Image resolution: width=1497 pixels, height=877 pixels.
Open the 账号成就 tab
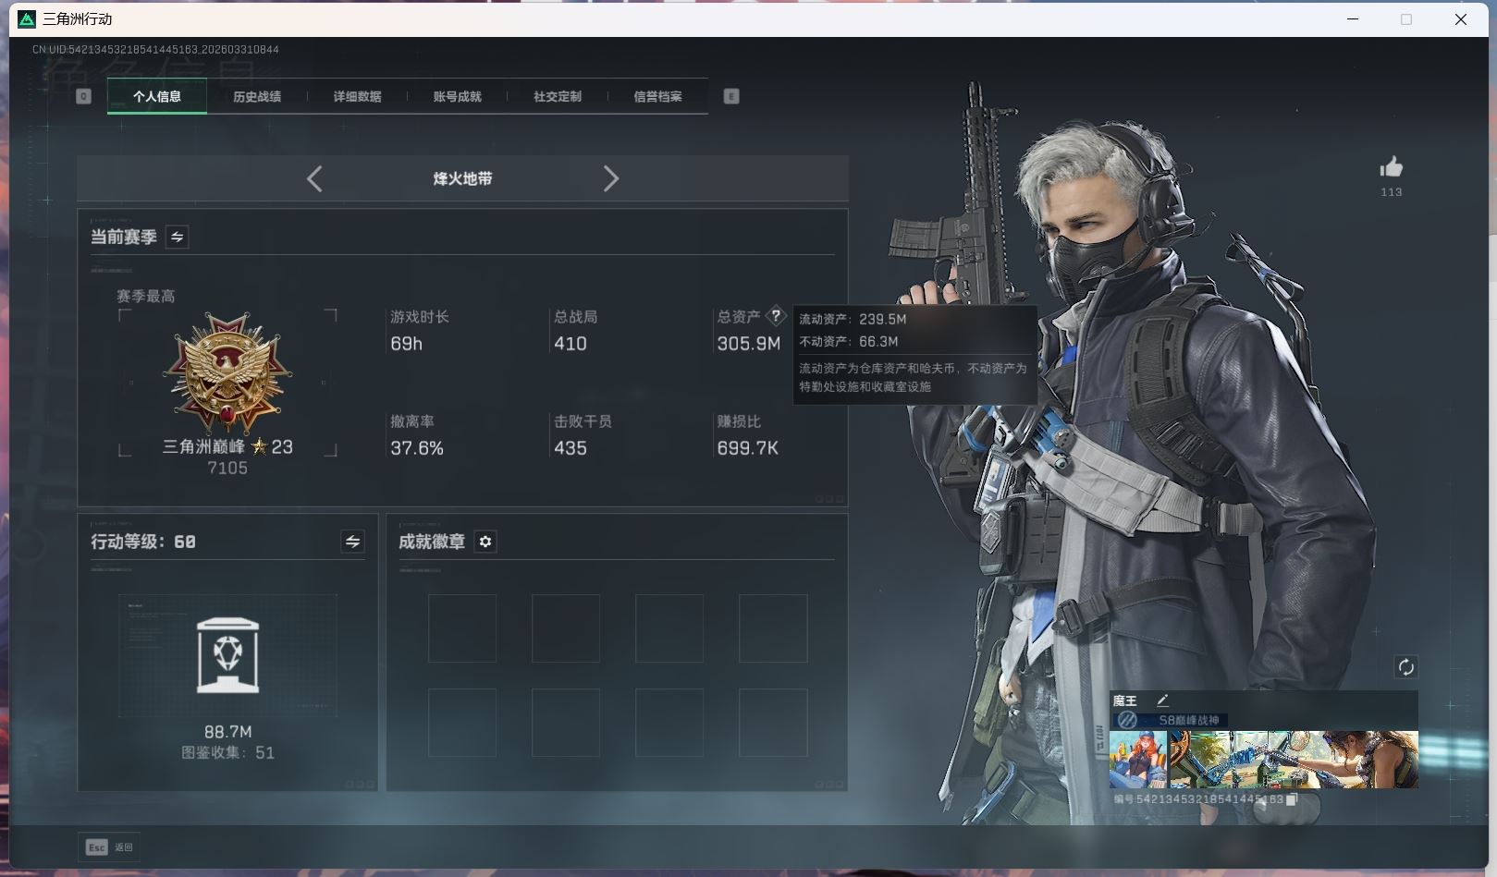(457, 96)
